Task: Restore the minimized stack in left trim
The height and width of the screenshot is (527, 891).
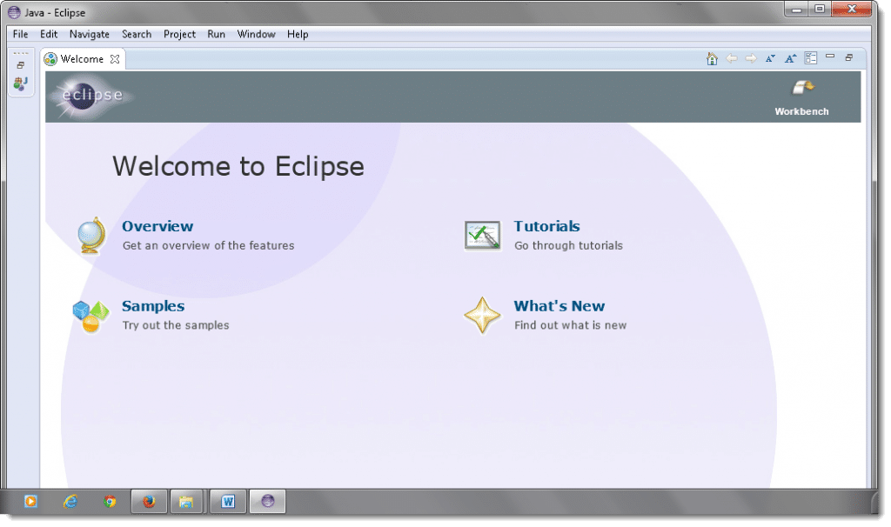Action: (21, 65)
